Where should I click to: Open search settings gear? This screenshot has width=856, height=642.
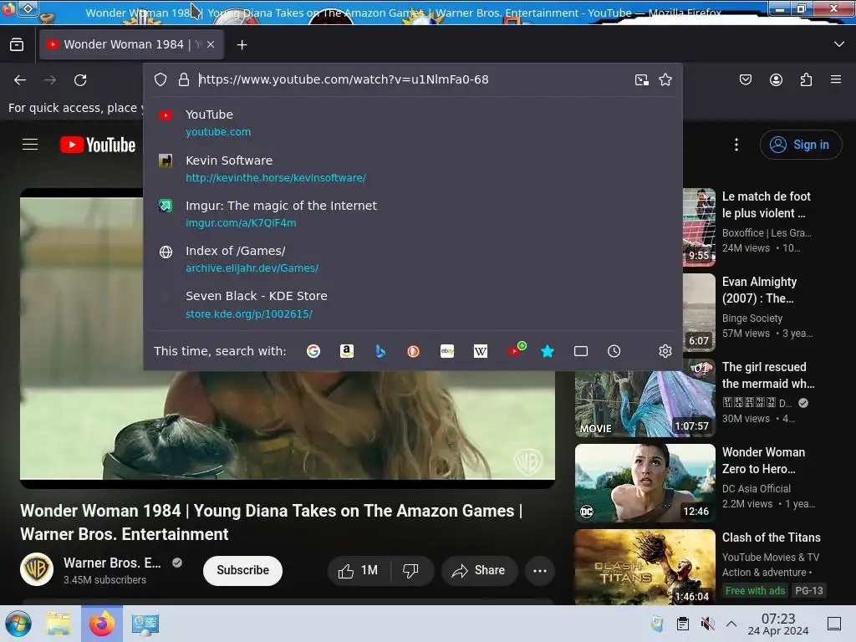click(x=665, y=351)
